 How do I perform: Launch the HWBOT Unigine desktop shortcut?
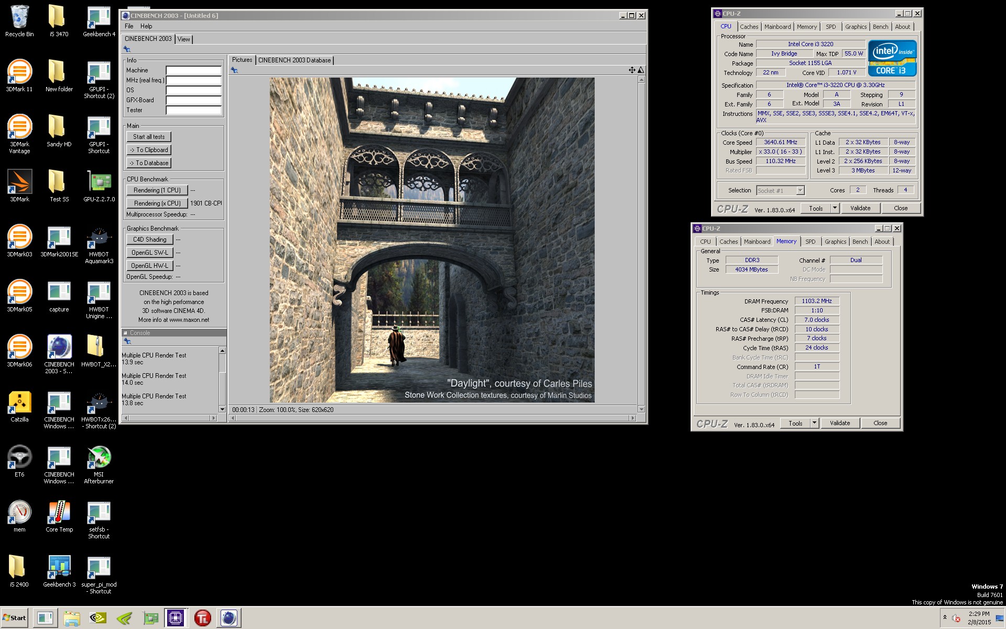[99, 300]
